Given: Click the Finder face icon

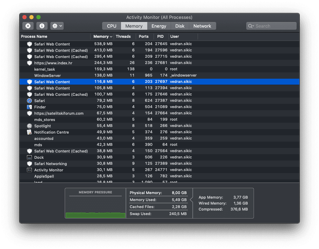Looking at the screenshot, I should pos(29,107).
